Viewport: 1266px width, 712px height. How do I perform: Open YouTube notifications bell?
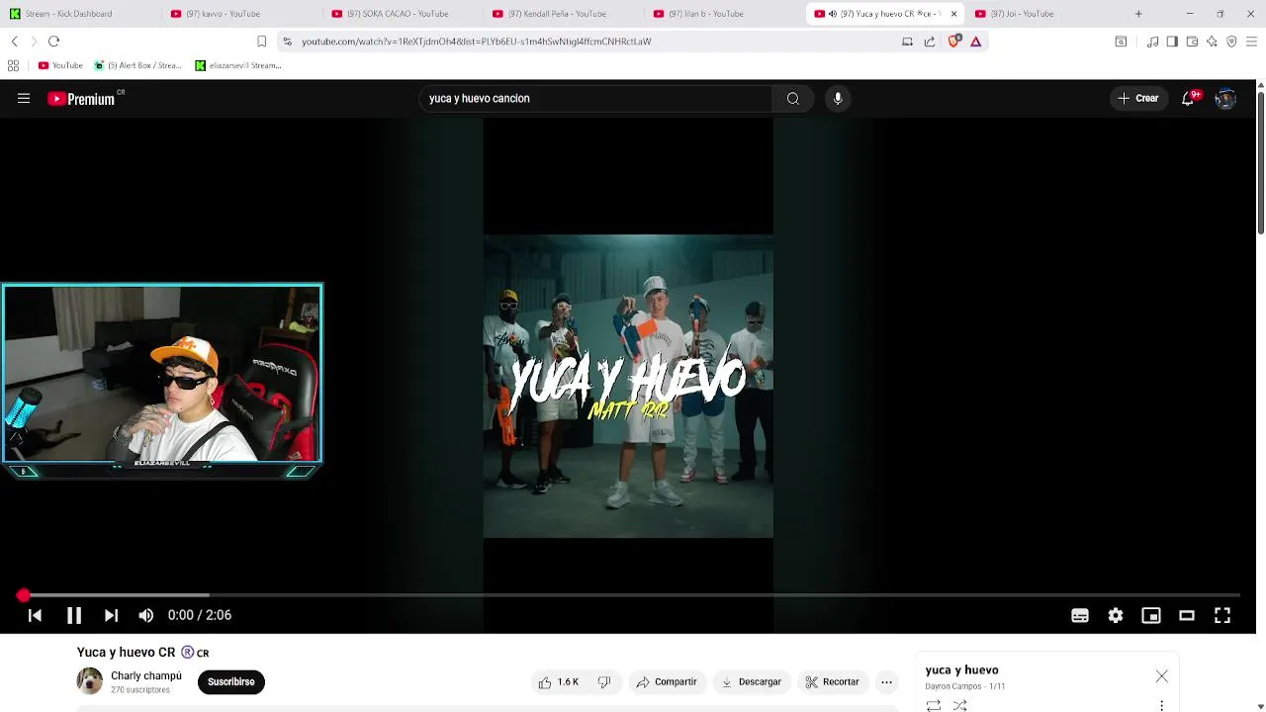(x=1188, y=98)
